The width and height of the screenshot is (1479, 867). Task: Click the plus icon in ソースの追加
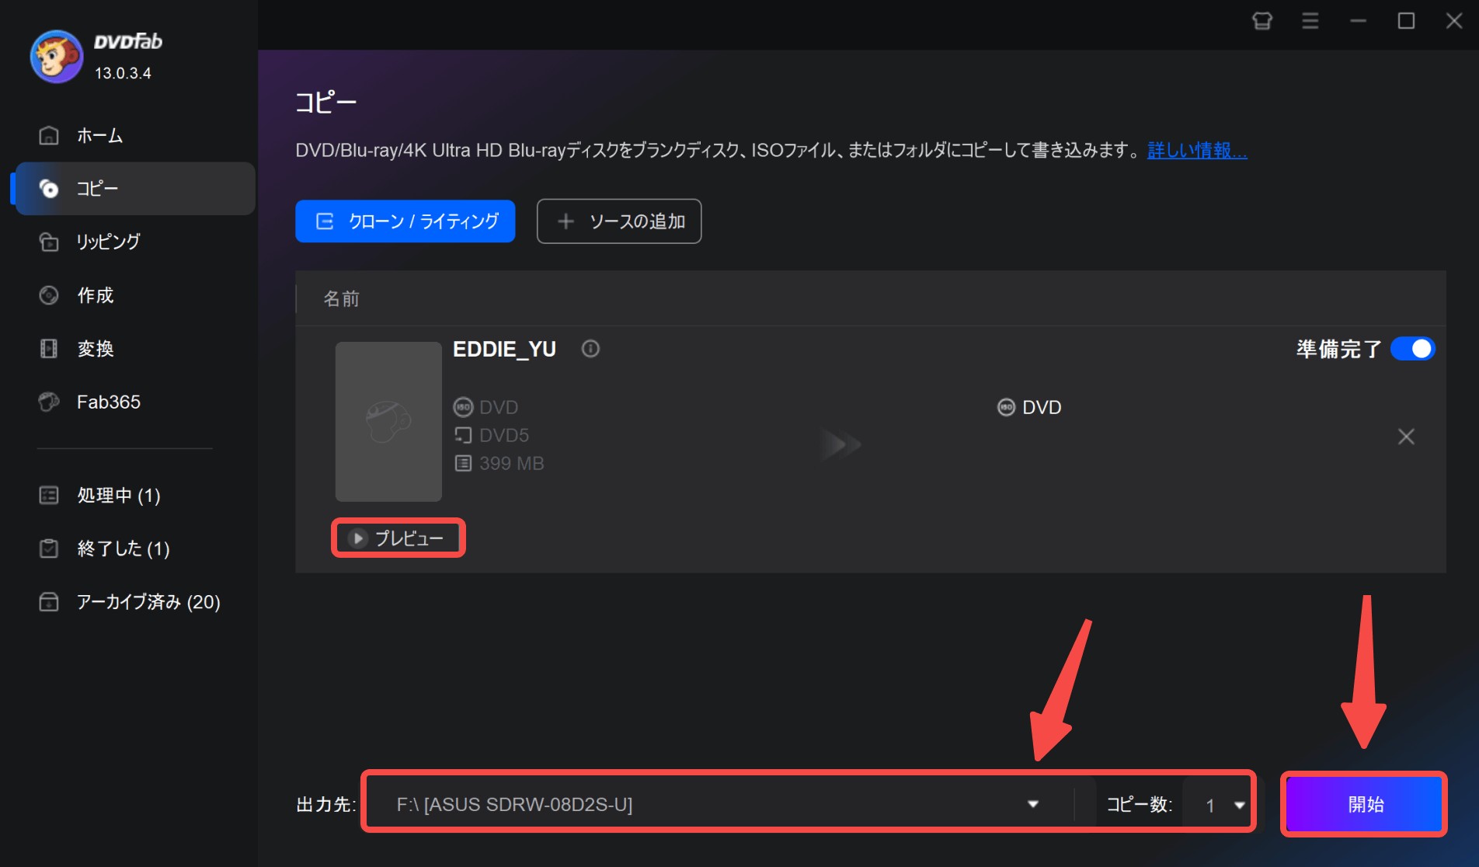[565, 221]
